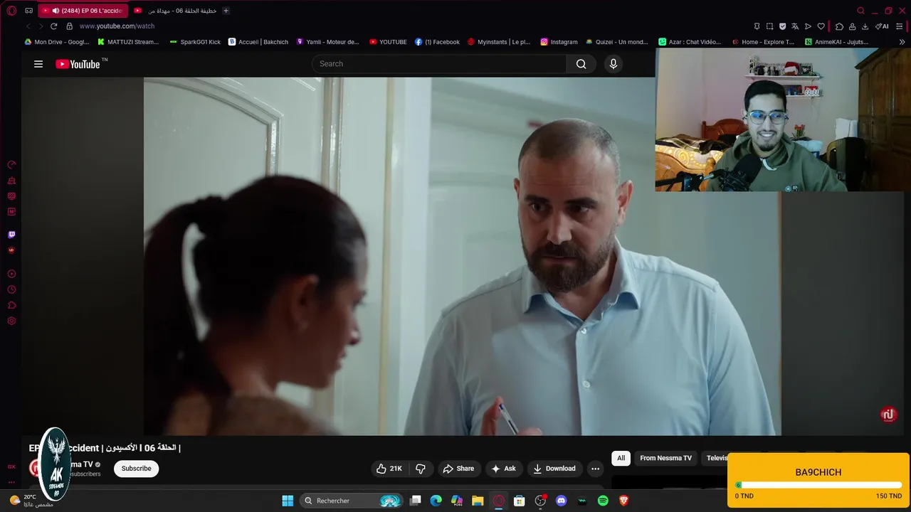The width and height of the screenshot is (911, 512).
Task: Open the AnimeKAI bookmark
Action: [837, 42]
